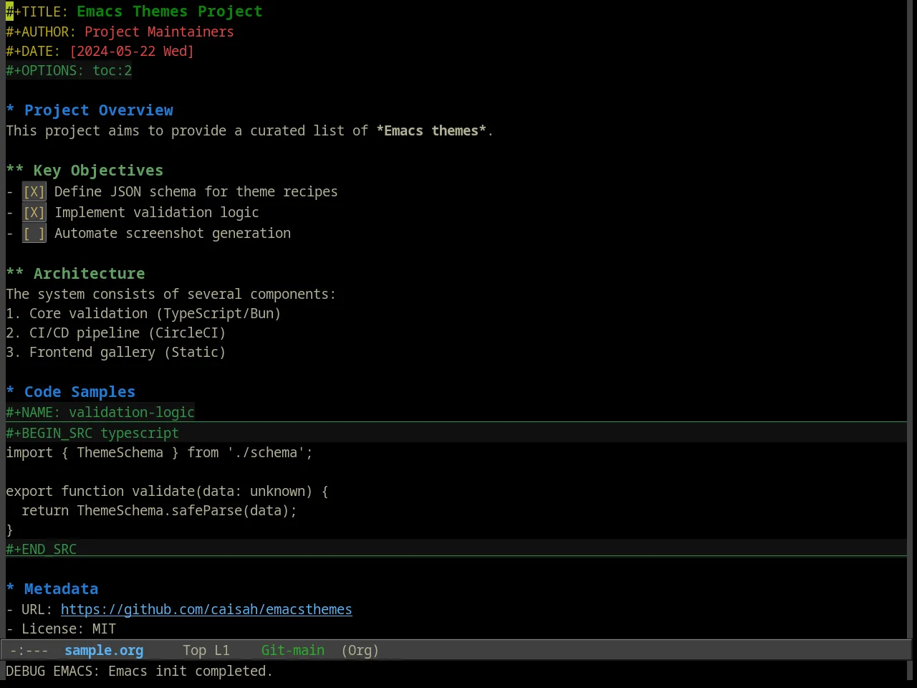
Task: Click the import ThemeSchema code line
Action: 159,453
